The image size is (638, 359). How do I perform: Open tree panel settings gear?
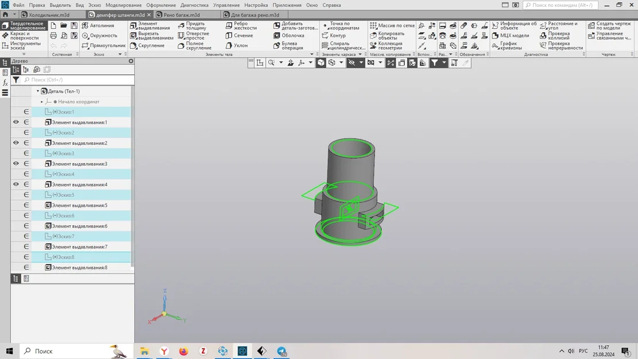(130, 61)
